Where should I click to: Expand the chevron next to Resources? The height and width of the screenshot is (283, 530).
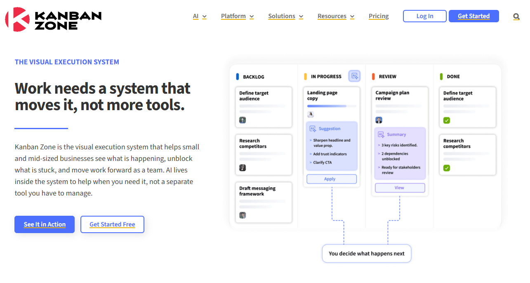[x=352, y=17]
